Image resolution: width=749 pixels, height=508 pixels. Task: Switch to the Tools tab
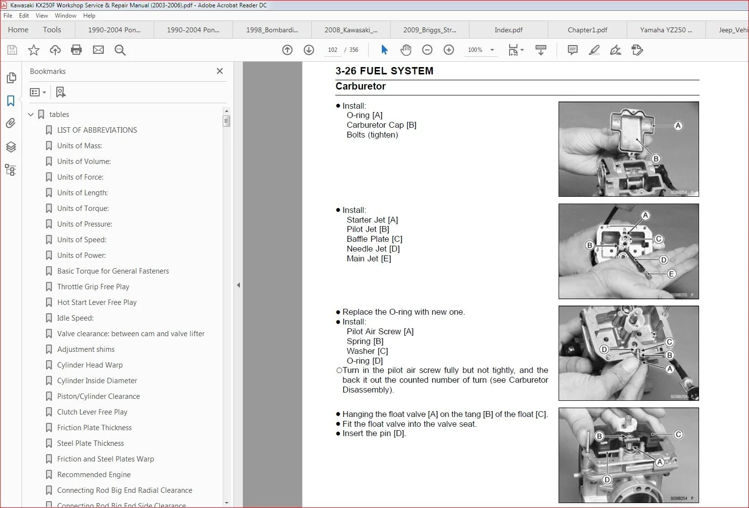pos(52,30)
